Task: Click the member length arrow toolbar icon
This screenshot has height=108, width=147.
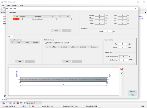Action: (7, 103)
